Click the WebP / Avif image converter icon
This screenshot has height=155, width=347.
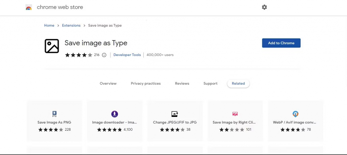[x=295, y=114]
